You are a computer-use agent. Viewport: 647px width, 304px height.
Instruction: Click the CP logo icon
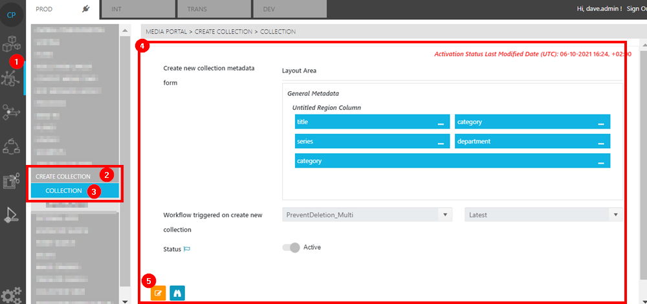click(x=12, y=15)
